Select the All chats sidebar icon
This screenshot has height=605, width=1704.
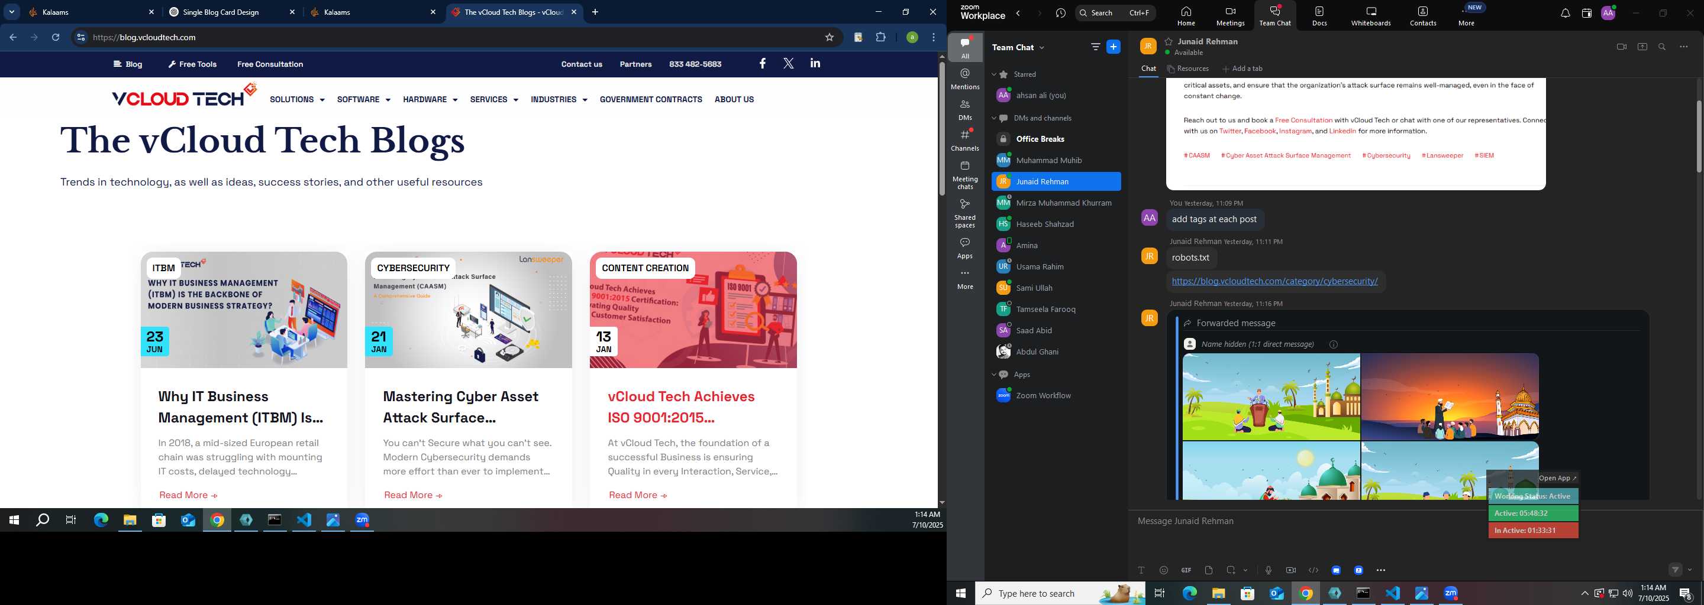(x=965, y=47)
